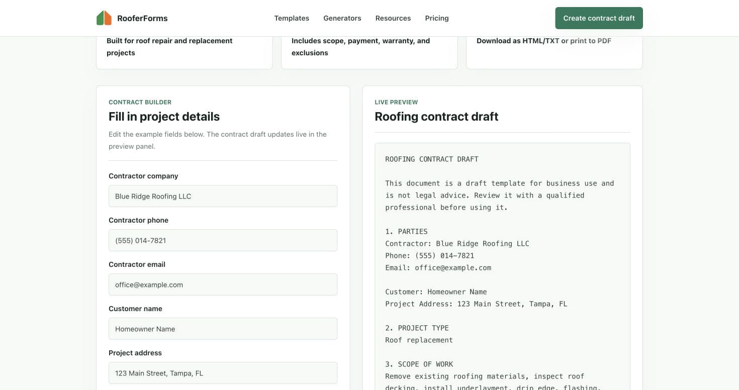Click the 'Includes scope, payment, warranty' card
Screen dimensions: 739x390
[369, 52]
